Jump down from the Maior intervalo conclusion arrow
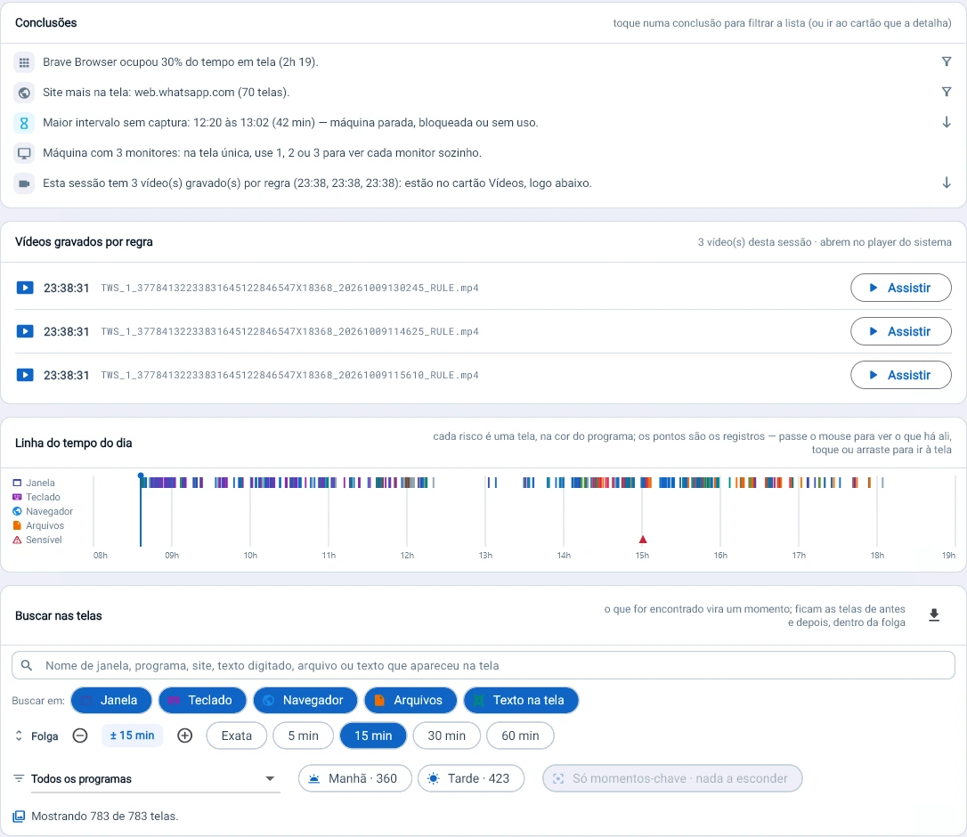Viewport: 967px width, 837px height. point(946,122)
